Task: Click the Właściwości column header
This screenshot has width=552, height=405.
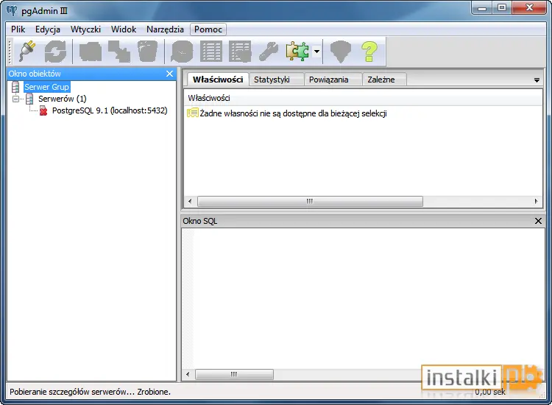Action: point(363,98)
